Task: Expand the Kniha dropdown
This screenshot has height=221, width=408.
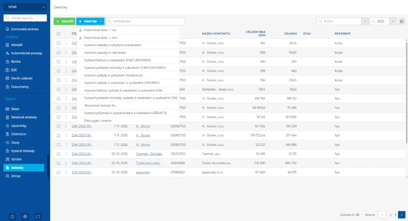Action: [364, 21]
